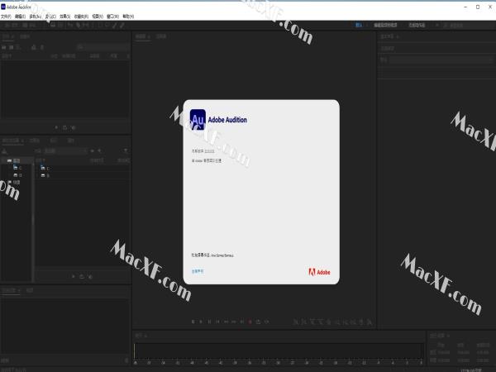This screenshot has height=372, width=496.
Task: Click the Files panel search field
Action: (x=103, y=47)
